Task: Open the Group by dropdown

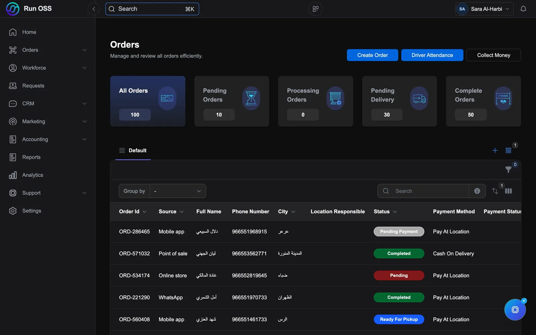Action: coord(178,191)
